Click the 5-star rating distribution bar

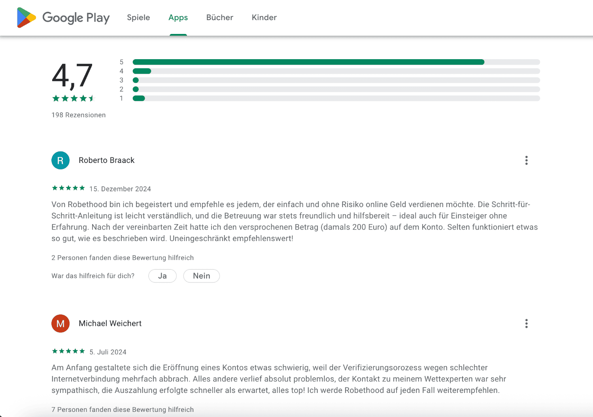coord(336,62)
